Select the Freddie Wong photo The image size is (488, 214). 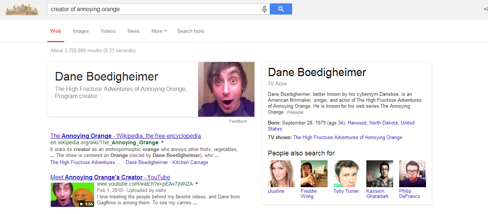(314, 174)
